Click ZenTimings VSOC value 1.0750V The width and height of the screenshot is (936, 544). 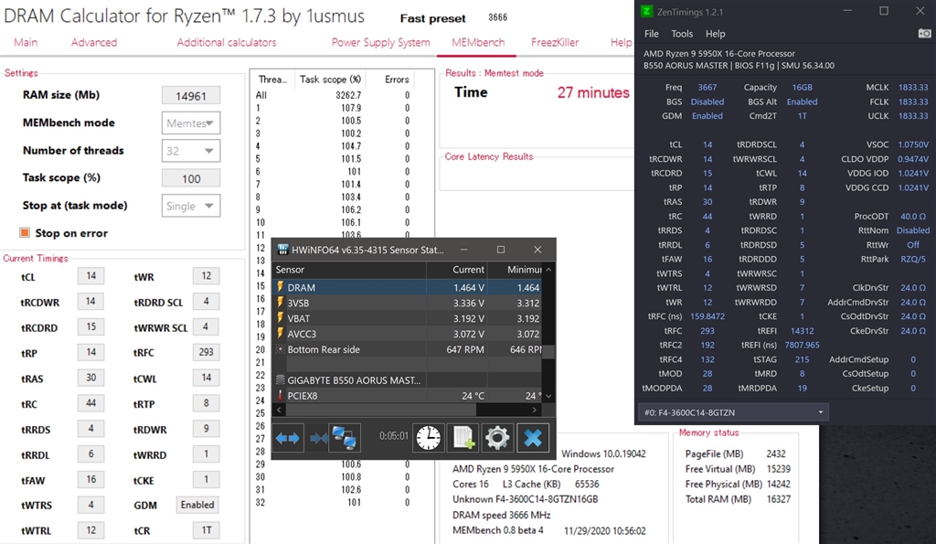(913, 144)
